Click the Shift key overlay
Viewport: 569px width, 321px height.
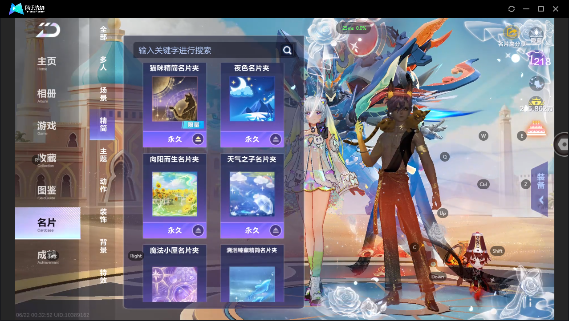tap(497, 251)
